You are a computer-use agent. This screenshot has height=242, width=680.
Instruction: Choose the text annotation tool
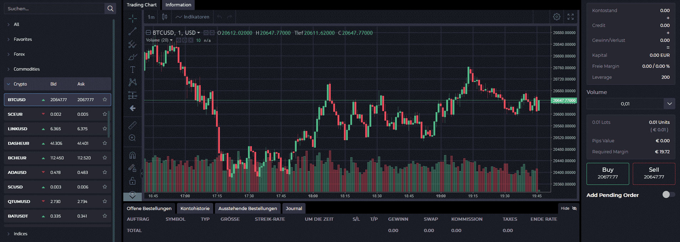[133, 70]
